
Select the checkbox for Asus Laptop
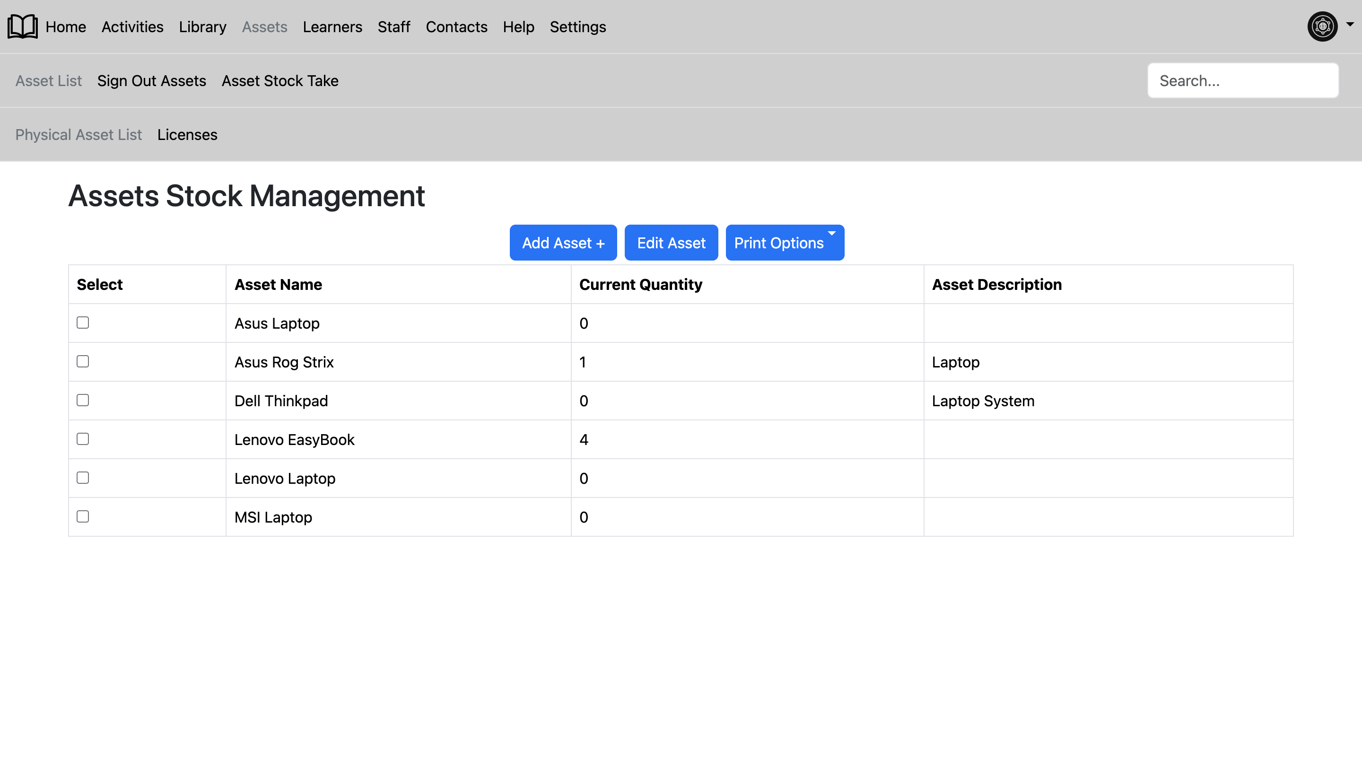[82, 323]
